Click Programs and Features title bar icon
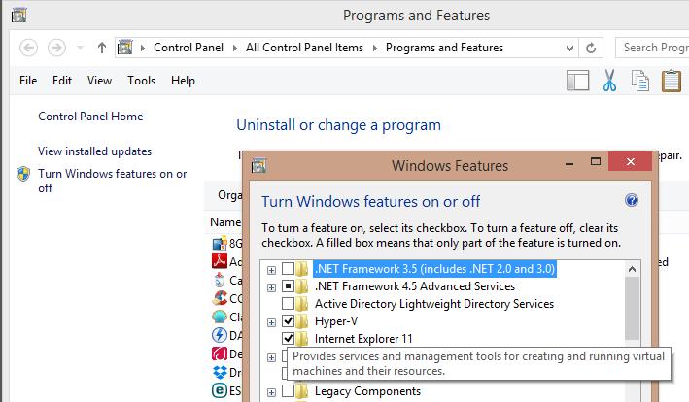Screen dimensions: 689x402 [x=18, y=16]
